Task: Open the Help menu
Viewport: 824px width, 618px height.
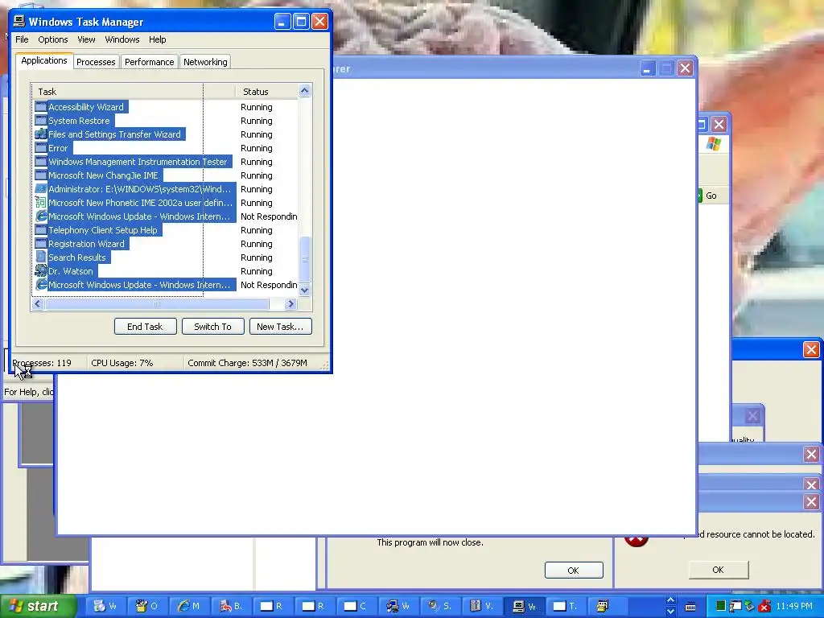Action: tap(157, 39)
